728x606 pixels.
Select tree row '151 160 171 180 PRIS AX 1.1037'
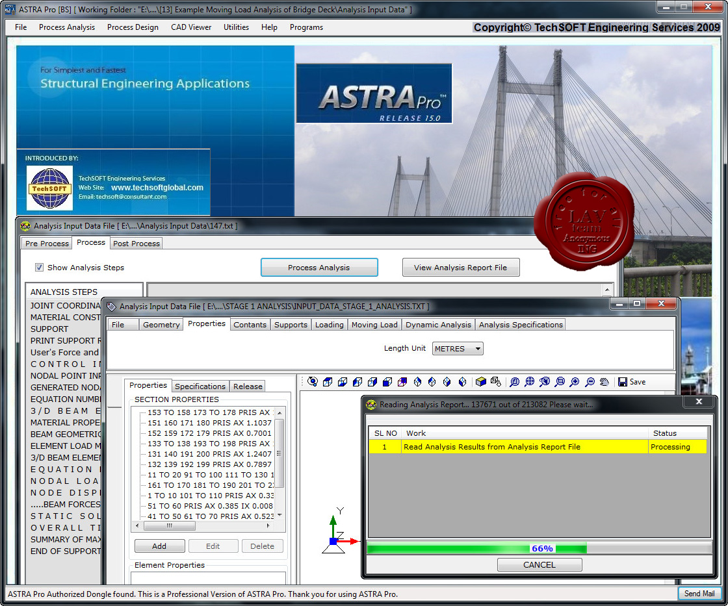(x=209, y=423)
